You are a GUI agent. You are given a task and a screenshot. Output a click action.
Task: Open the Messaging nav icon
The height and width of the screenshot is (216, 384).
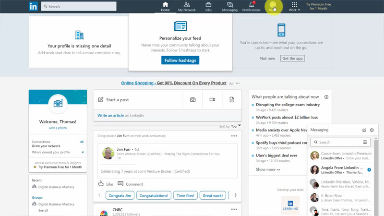pos(229,6)
